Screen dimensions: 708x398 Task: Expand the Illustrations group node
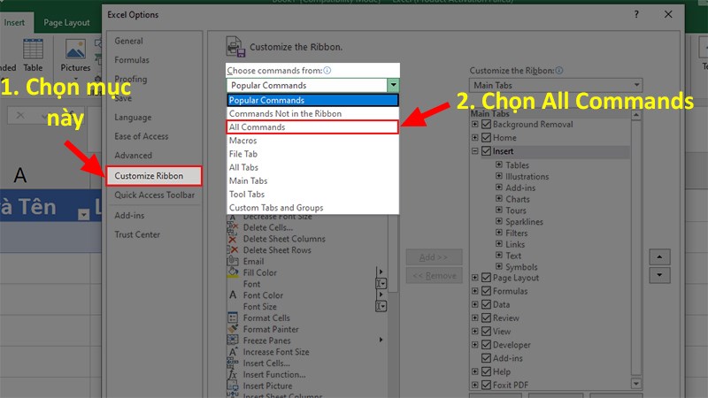click(x=499, y=176)
